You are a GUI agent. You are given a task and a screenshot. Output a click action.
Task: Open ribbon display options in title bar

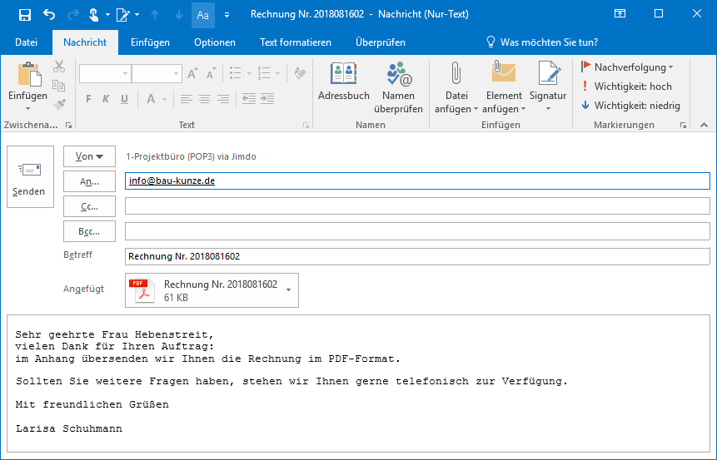pos(620,13)
